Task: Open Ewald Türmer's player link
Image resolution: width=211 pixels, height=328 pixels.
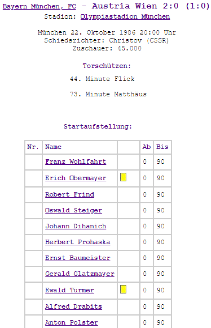Action: pyautogui.click(x=69, y=290)
